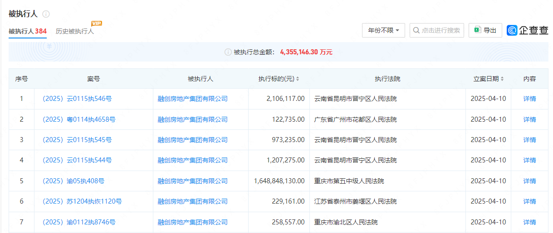The height and width of the screenshot is (233, 553).
Task: Sort by 执行标的(元) column arrows
Action: point(298,79)
